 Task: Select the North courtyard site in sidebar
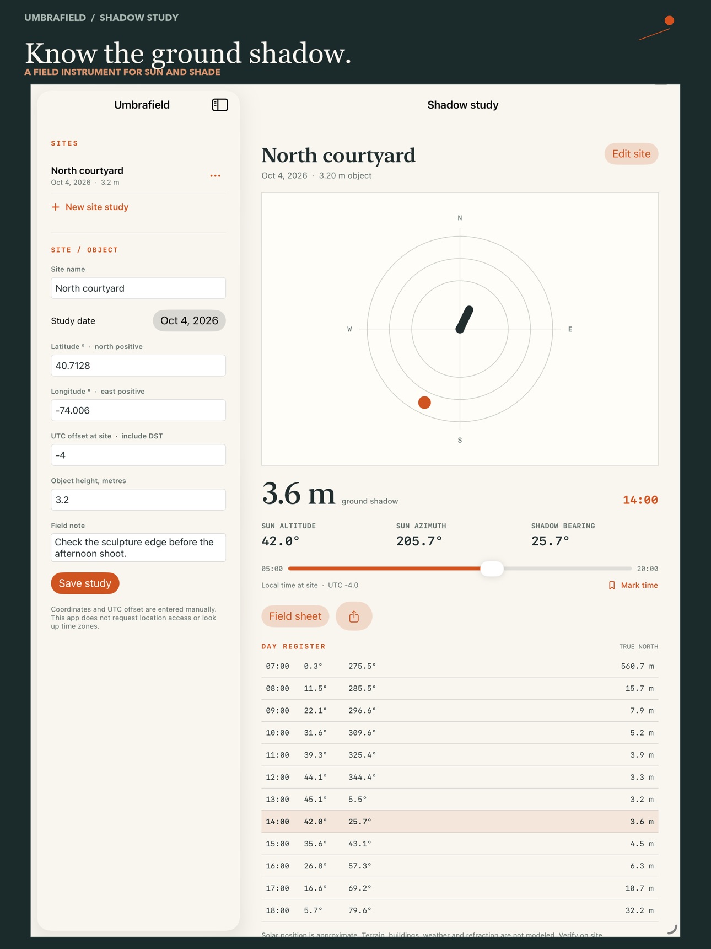[127, 175]
